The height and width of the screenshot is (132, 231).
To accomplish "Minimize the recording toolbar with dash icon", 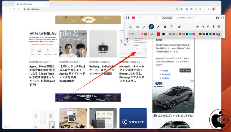I will 139,18.
